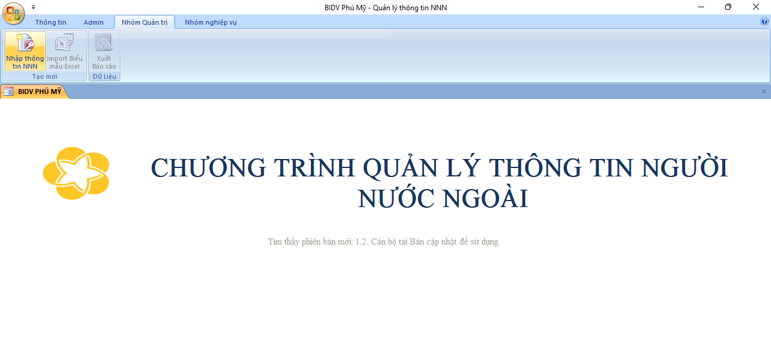
Task: Restore down the application window
Action: [728, 7]
